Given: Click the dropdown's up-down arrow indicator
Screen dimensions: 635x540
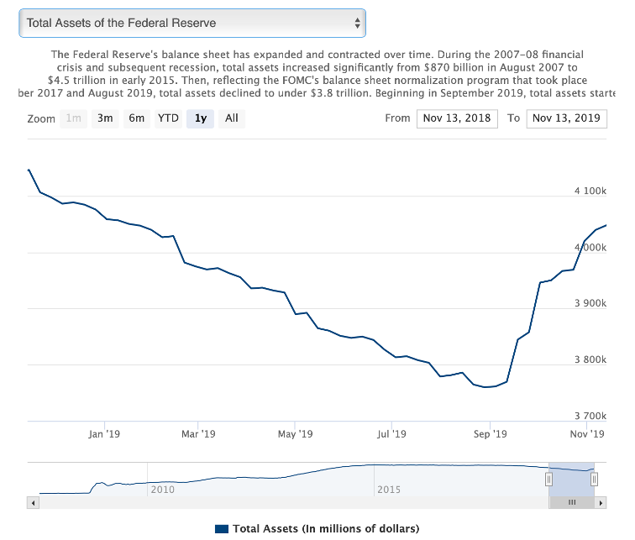Looking at the screenshot, I should pyautogui.click(x=357, y=24).
